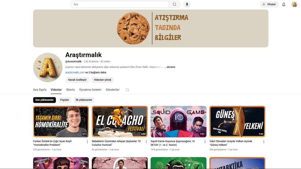The width and height of the screenshot is (301, 169).
Task: Open the Squid Game video thumbnail
Action: point(178,122)
